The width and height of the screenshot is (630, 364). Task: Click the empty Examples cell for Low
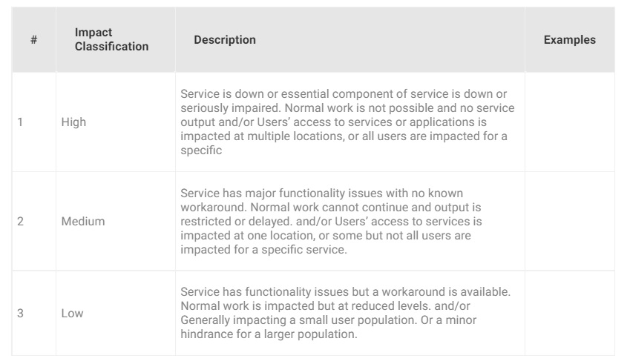tap(569, 314)
